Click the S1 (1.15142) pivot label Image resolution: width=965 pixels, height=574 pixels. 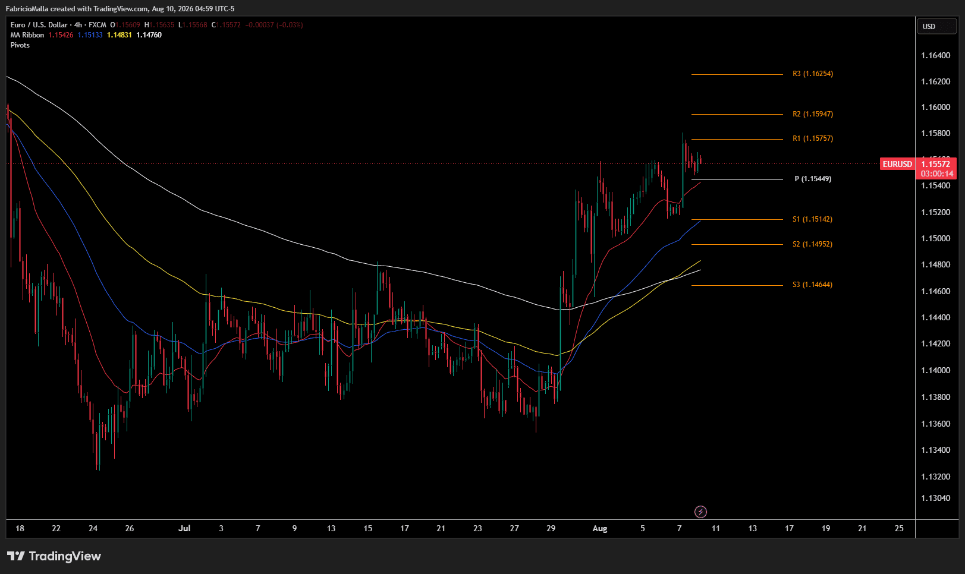pos(812,219)
